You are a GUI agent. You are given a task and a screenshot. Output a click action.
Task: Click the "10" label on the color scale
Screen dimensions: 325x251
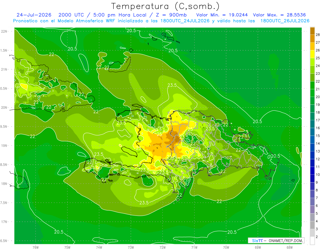[x=318, y=175]
